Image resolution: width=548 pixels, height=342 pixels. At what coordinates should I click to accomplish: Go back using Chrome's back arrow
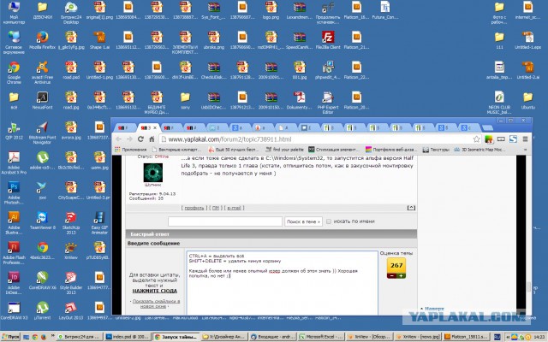click(118, 139)
